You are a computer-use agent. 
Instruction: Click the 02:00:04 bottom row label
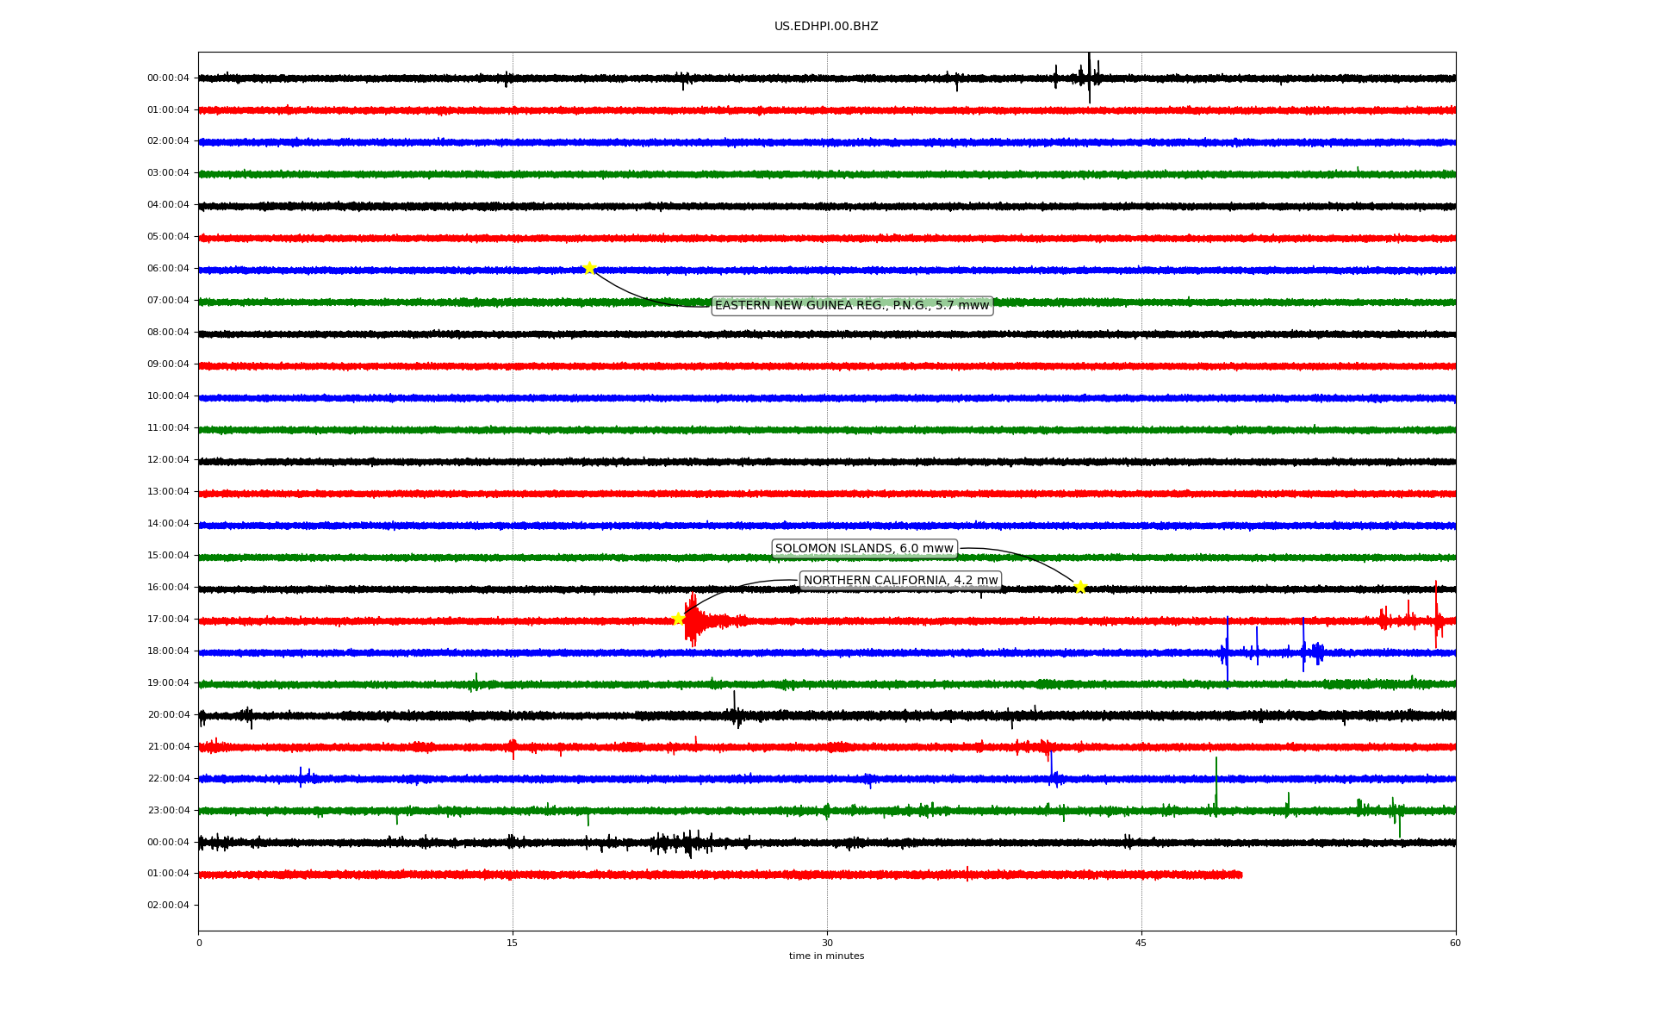[x=168, y=905]
